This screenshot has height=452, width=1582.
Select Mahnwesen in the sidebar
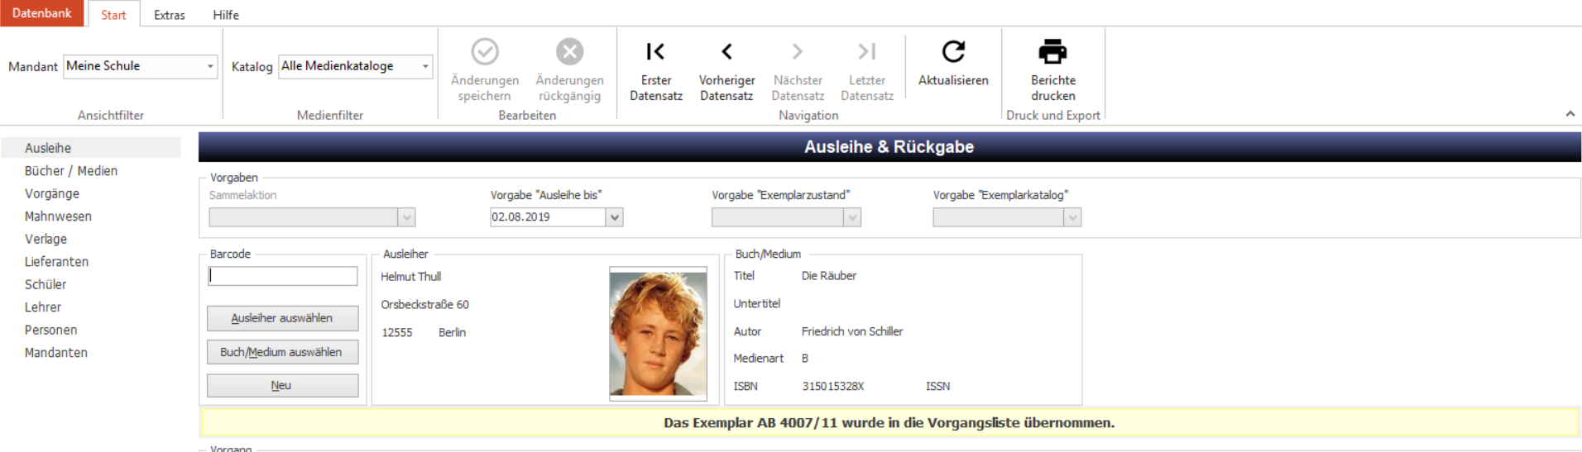point(58,216)
